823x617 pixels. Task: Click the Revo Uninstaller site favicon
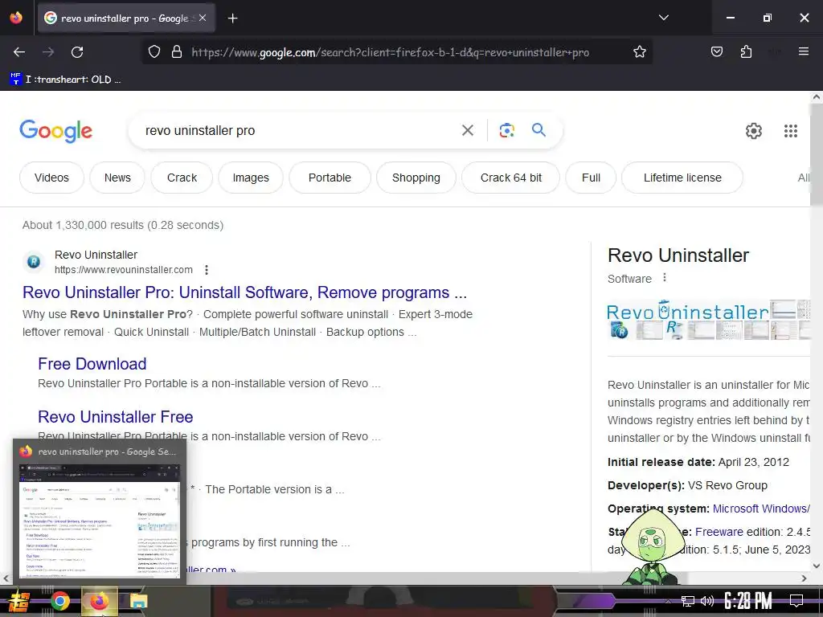[x=34, y=261]
